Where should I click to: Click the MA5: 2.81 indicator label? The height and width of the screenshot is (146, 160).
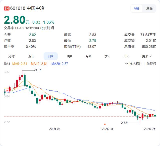[20, 64]
